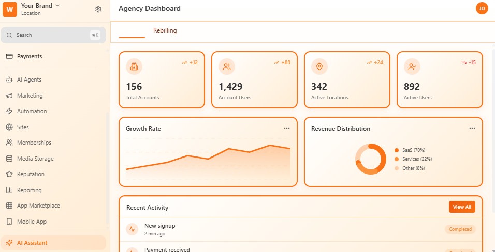The height and width of the screenshot is (252, 495).
Task: Open Growth Rate options ellipsis menu
Action: point(287,128)
